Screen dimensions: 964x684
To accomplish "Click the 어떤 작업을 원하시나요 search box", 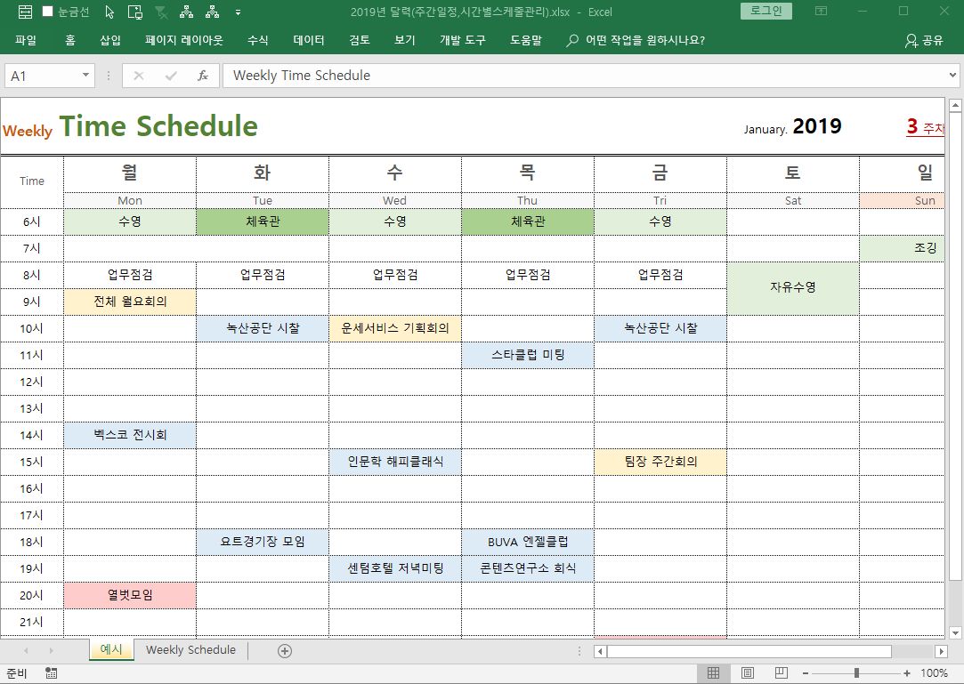I will click(636, 40).
